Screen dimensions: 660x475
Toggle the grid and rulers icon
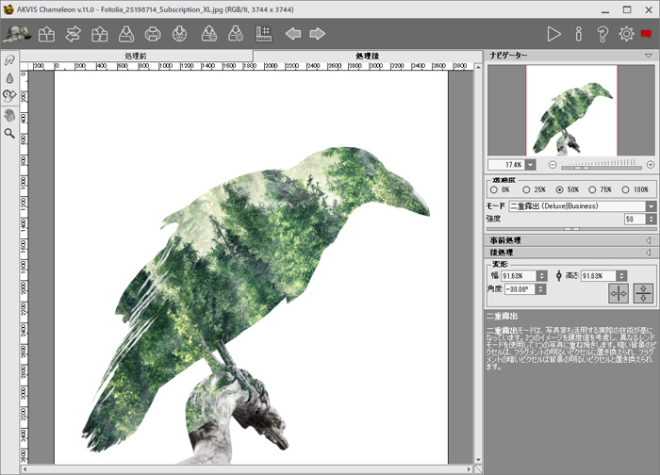tap(264, 34)
